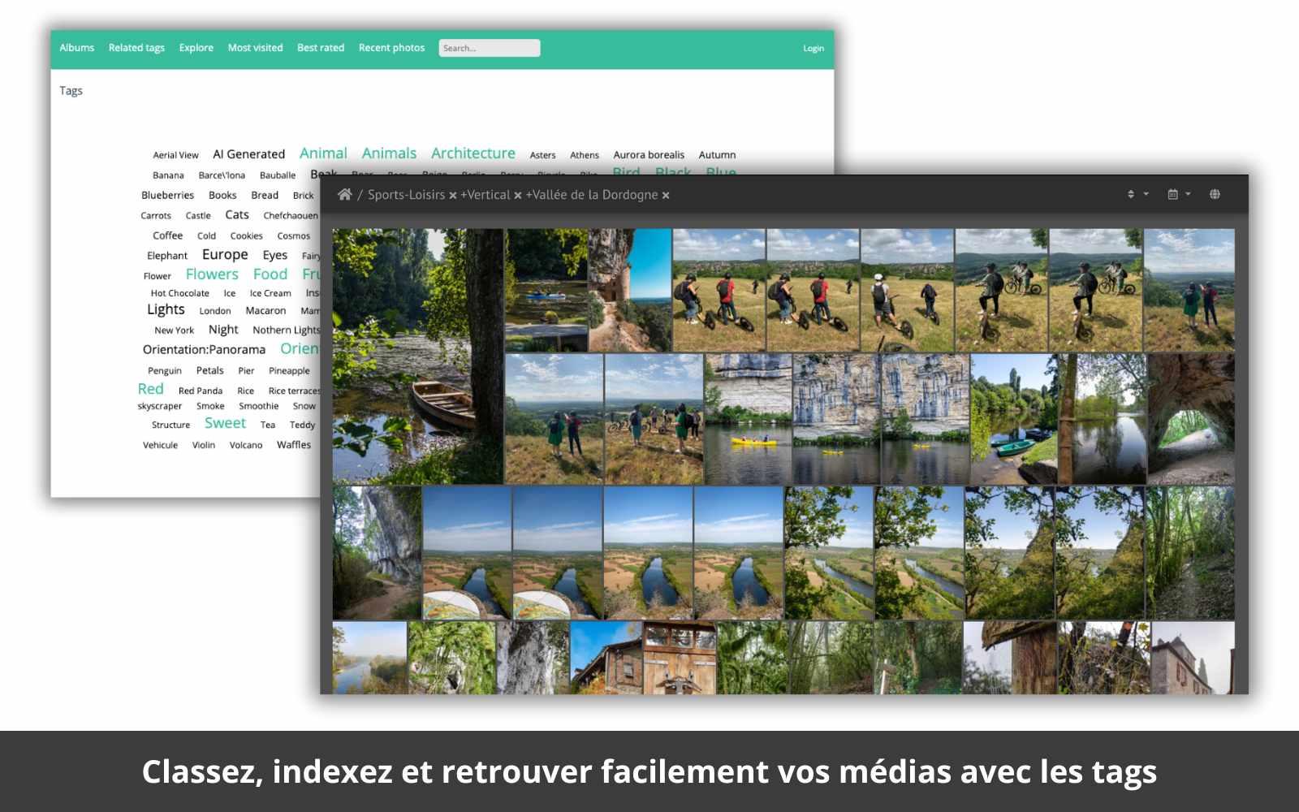Switch to Most visited photos
The width and height of the screenshot is (1299, 812).
(x=255, y=48)
